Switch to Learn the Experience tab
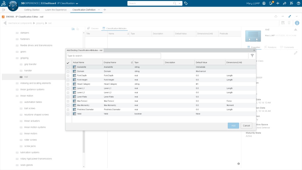This screenshot has height=170, width=302. 56,10
